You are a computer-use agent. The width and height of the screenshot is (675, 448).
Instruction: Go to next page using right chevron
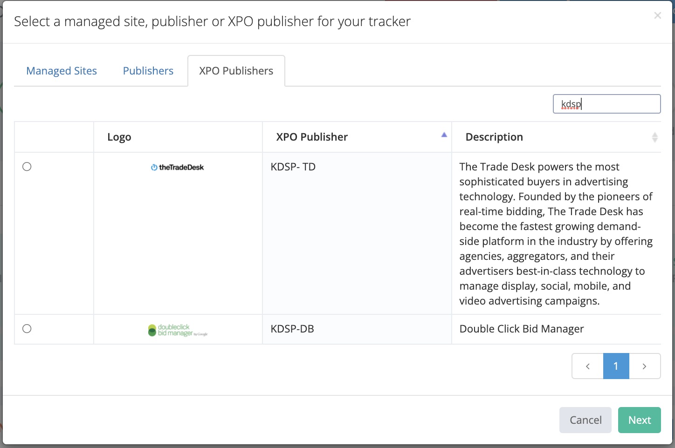(644, 366)
